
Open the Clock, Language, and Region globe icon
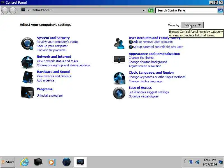[120, 78]
